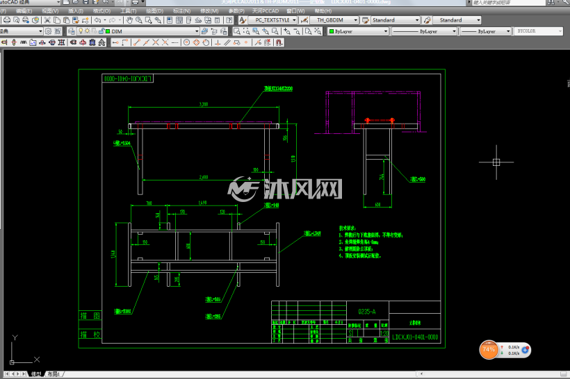Expand the workspace selector dropdown

pos(41,31)
